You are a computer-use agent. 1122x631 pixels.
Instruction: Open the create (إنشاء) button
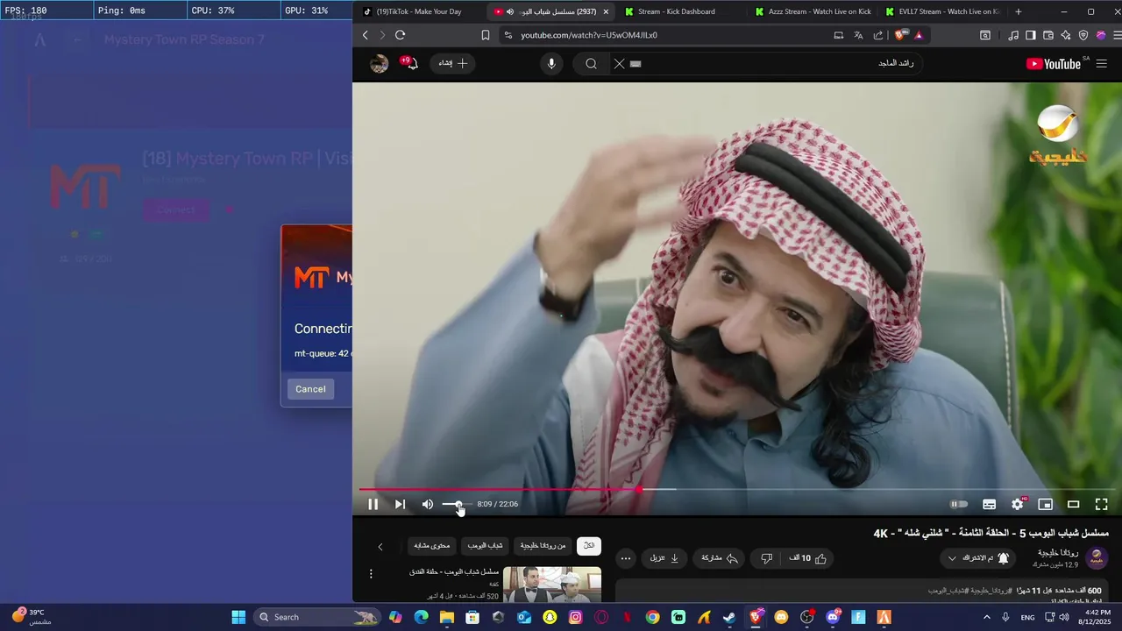[x=453, y=63]
